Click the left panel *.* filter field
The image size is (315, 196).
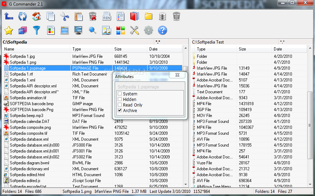coord(171,42)
